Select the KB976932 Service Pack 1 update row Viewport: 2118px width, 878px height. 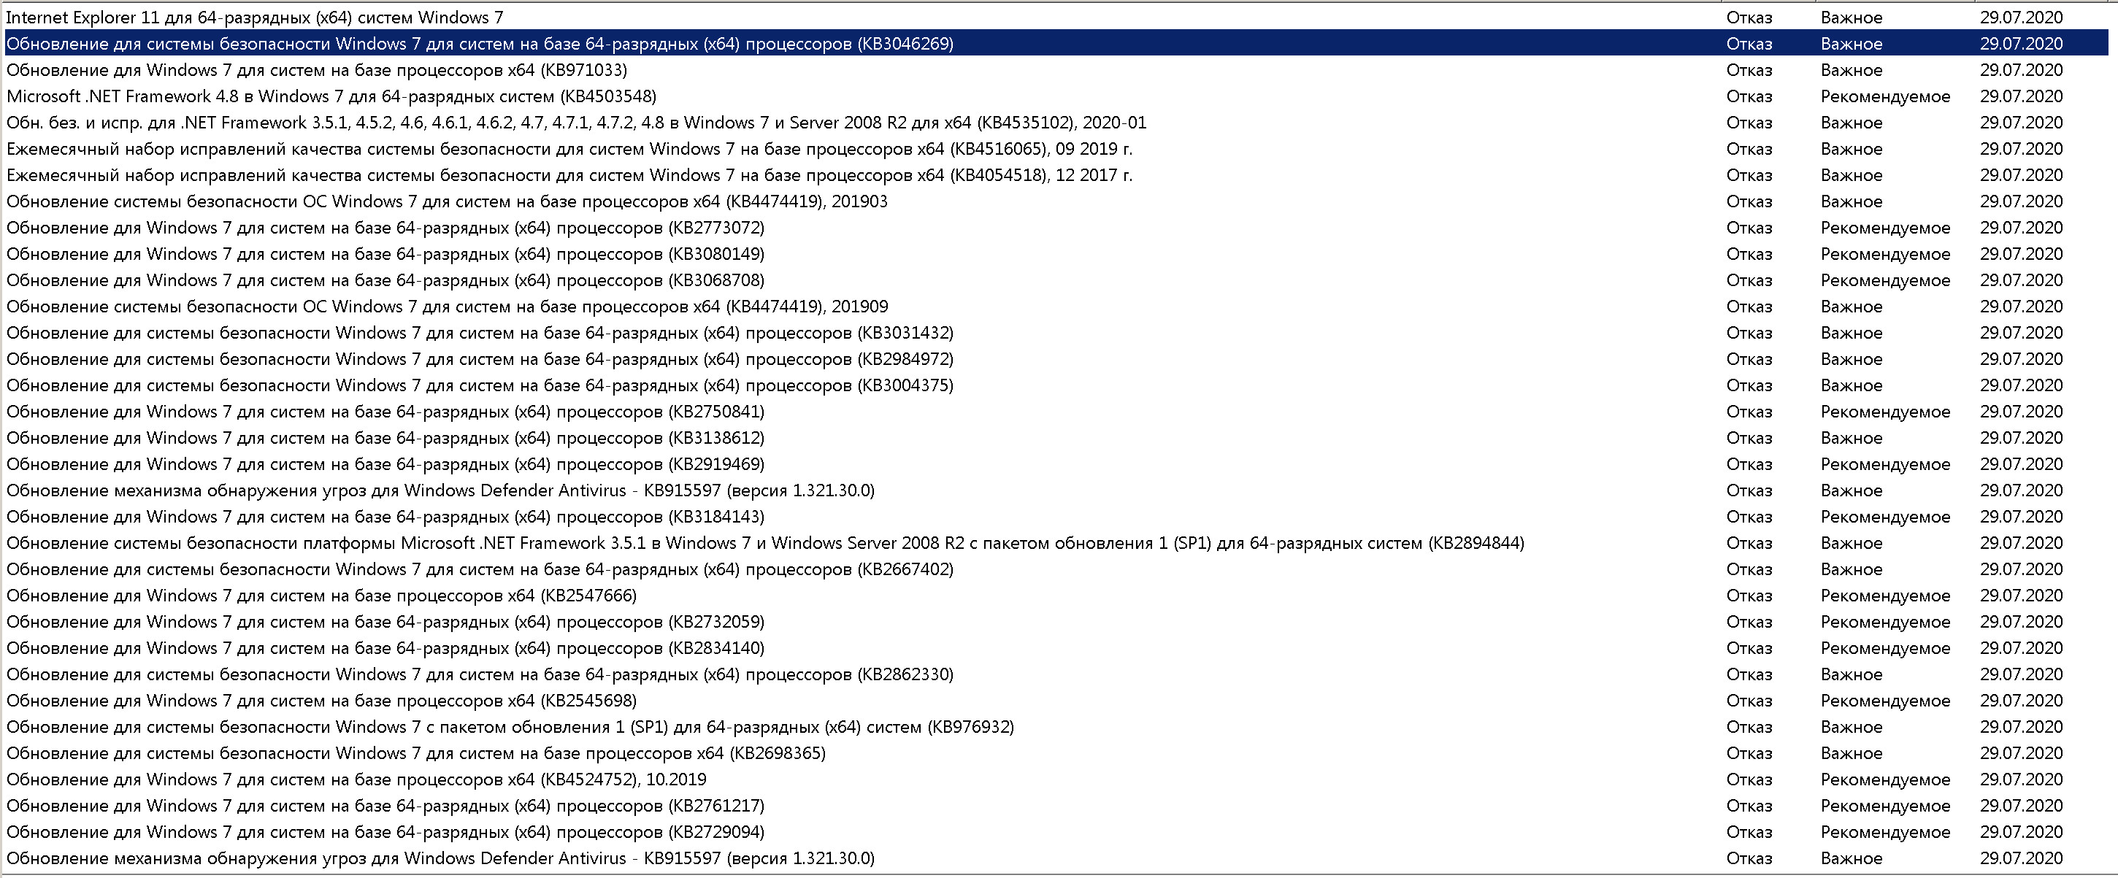click(510, 728)
